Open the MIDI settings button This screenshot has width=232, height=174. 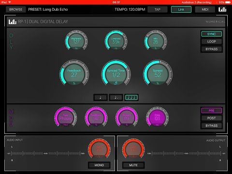click(x=205, y=10)
